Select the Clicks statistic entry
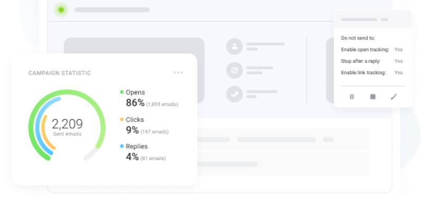The height and width of the screenshot is (198, 422). pos(144,126)
